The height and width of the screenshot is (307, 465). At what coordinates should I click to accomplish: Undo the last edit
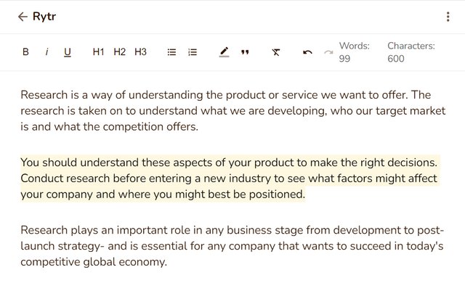(x=307, y=52)
